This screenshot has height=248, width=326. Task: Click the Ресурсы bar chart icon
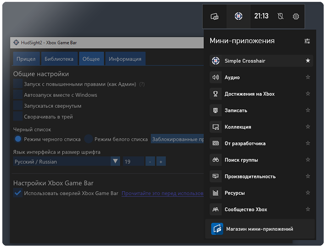(x=216, y=193)
